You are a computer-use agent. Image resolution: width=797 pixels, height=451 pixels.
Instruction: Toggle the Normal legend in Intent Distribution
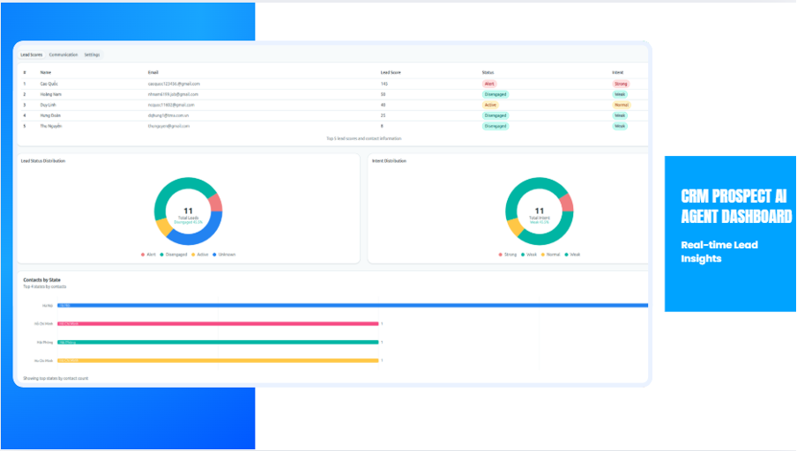click(551, 255)
